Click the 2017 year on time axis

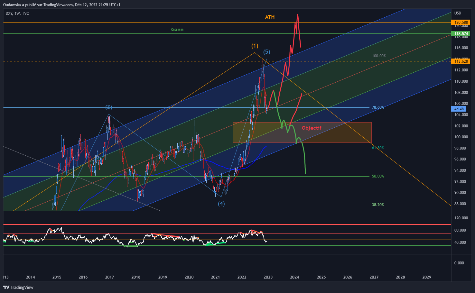point(109,277)
